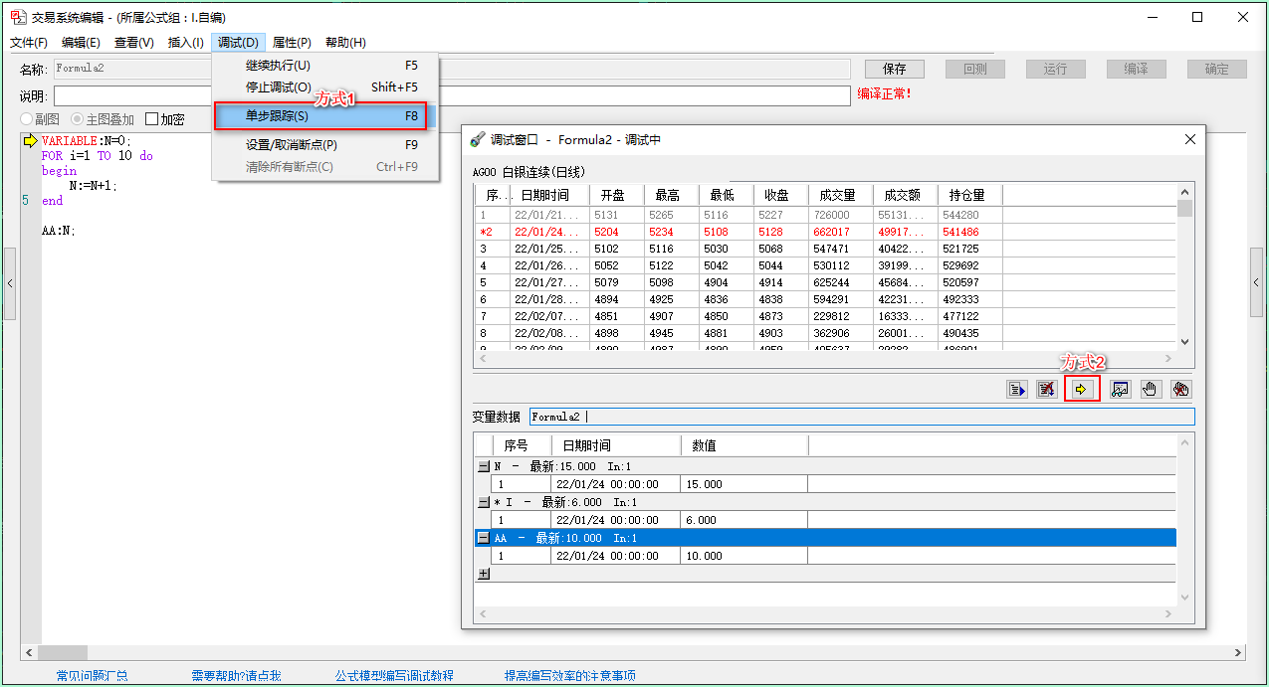Image resolution: width=1269 pixels, height=687 pixels.
Task: Choose 停止调试(O) from debug menu
Action: click(x=325, y=87)
